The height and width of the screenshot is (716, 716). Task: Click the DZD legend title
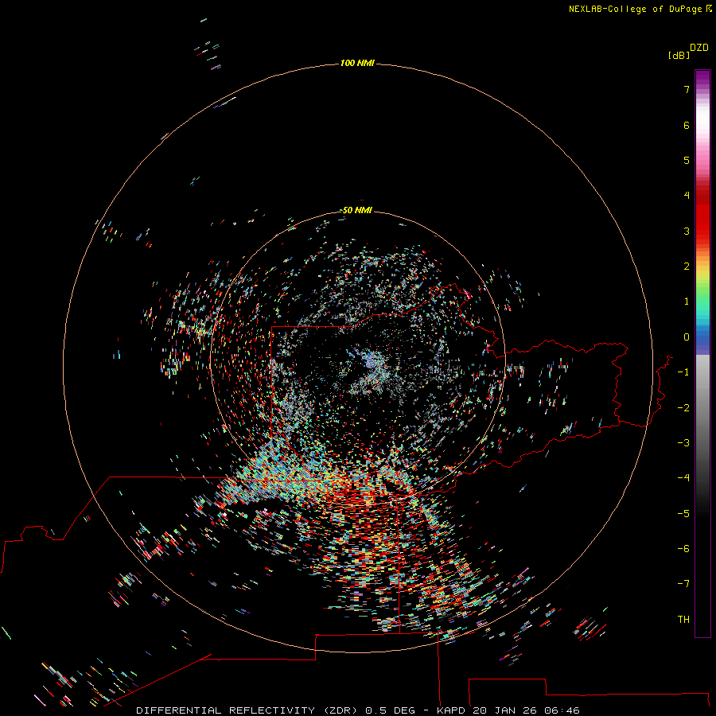(699, 48)
